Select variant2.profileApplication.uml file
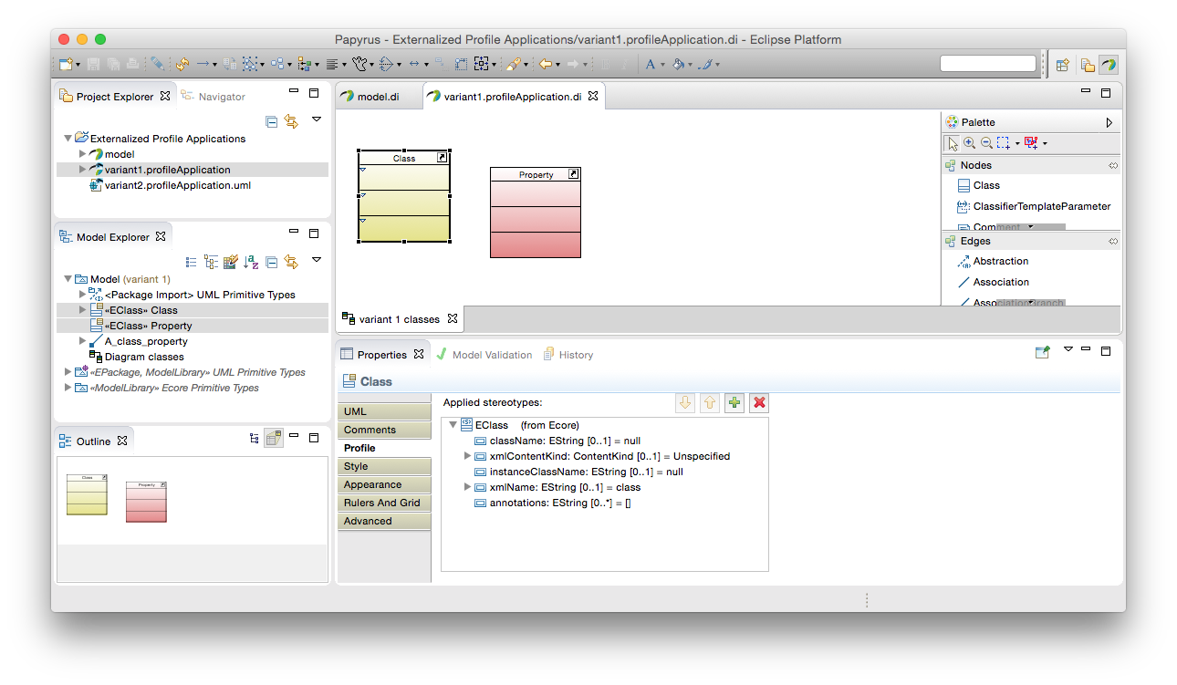This screenshot has width=1177, height=685. (170, 185)
